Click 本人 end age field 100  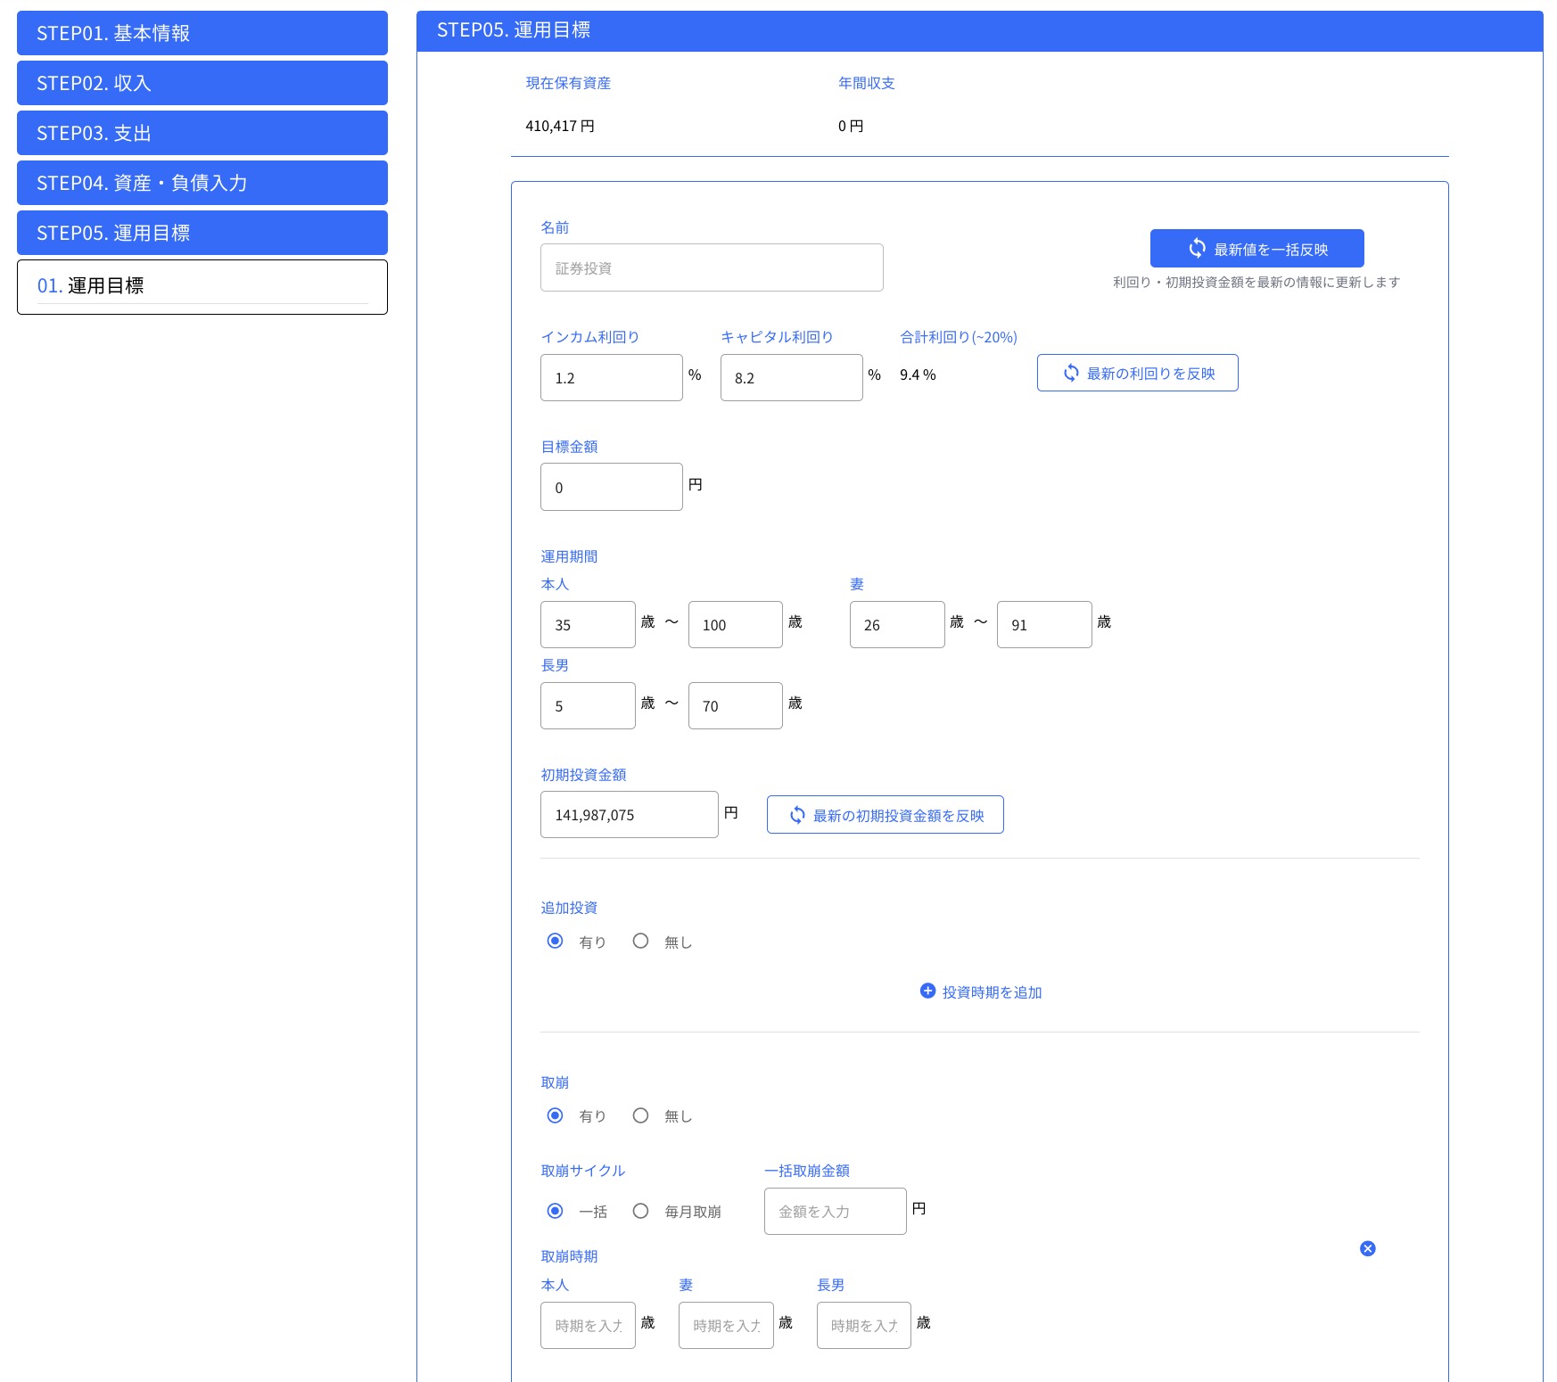[736, 624]
